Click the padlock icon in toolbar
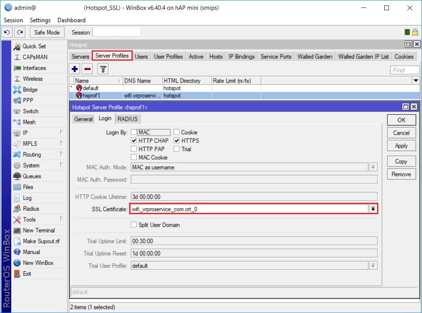Image resolution: width=422 pixels, height=313 pixels. click(415, 32)
